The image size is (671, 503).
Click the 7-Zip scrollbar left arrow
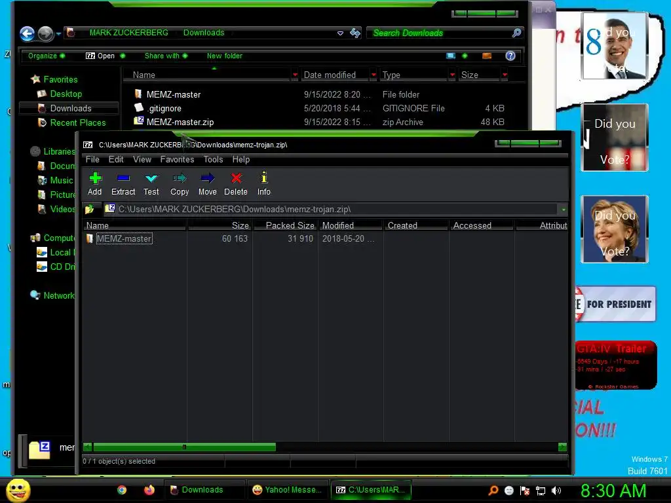(87, 447)
